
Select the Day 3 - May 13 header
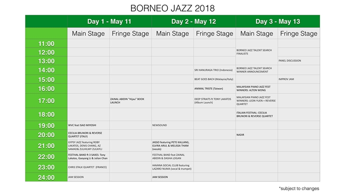[277, 22]
